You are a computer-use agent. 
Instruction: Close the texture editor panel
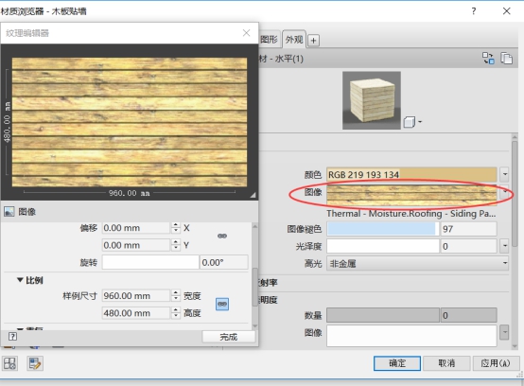(246, 33)
